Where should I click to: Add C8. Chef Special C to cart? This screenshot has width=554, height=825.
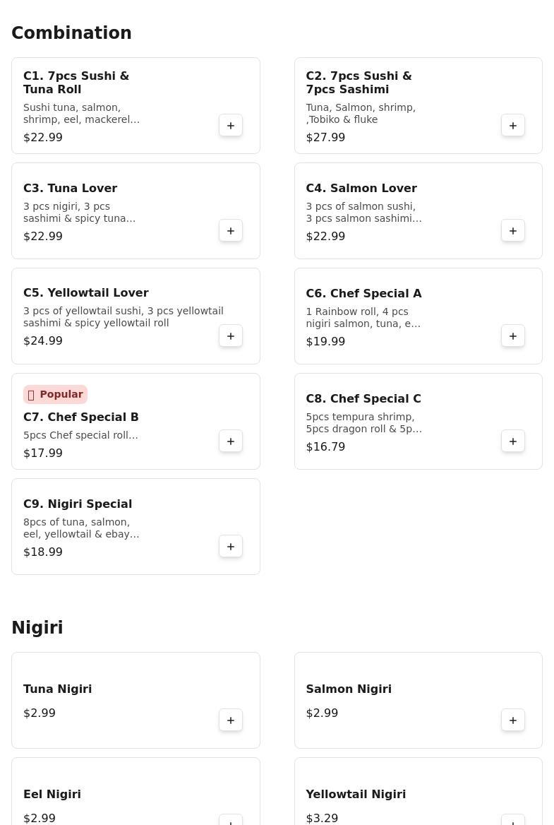512,441
